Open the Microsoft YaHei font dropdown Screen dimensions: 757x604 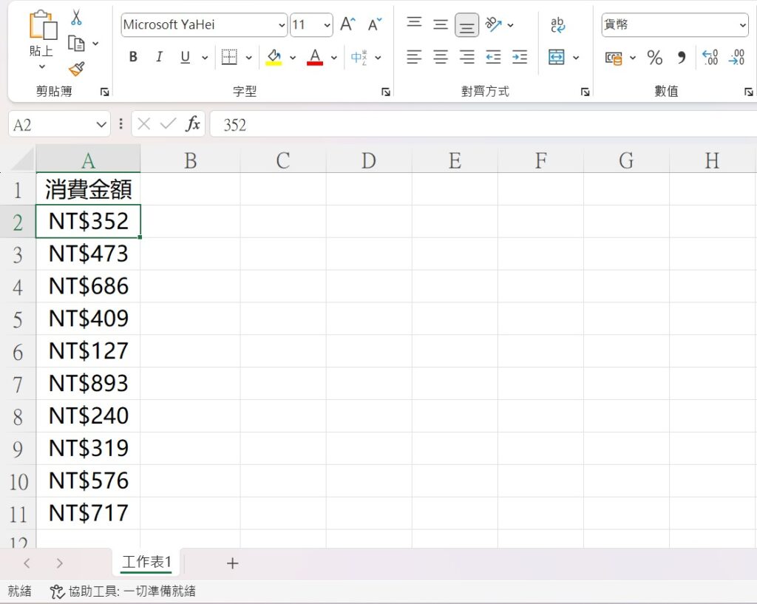point(282,25)
